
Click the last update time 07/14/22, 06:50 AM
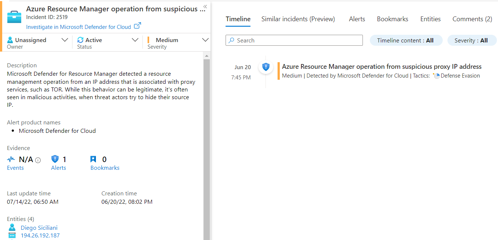pos(33,202)
